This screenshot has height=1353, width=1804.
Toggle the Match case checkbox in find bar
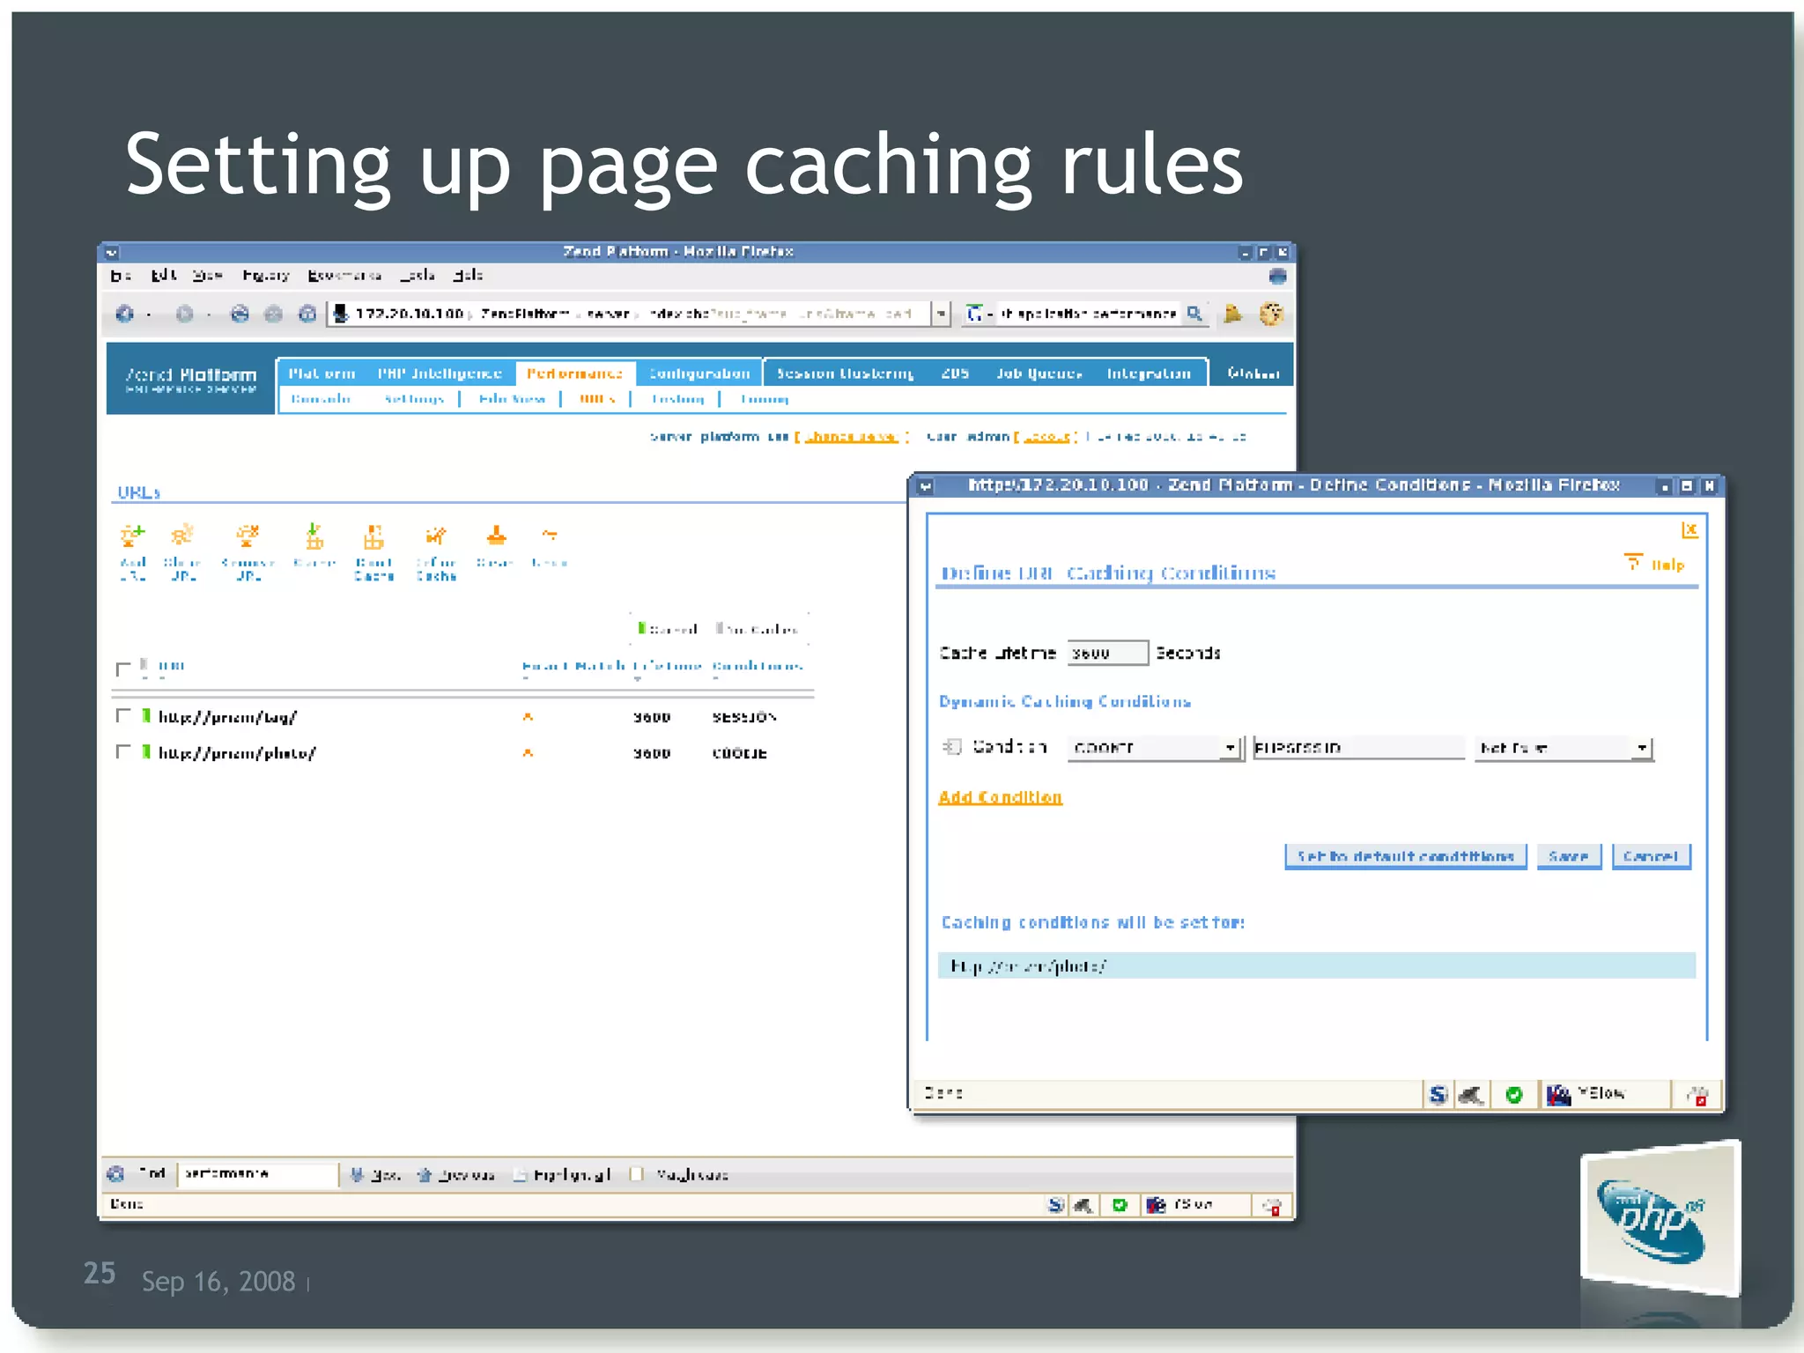(637, 1174)
